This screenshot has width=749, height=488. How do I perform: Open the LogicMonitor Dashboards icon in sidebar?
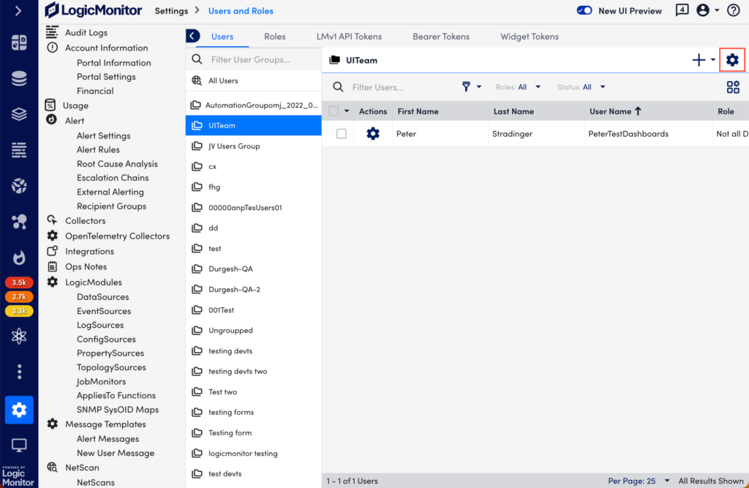(x=18, y=44)
